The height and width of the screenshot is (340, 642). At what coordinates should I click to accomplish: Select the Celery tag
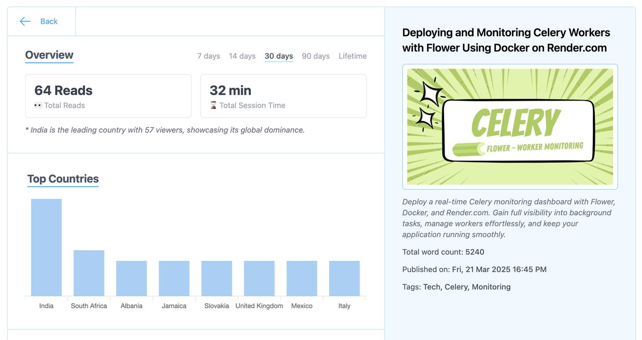455,287
